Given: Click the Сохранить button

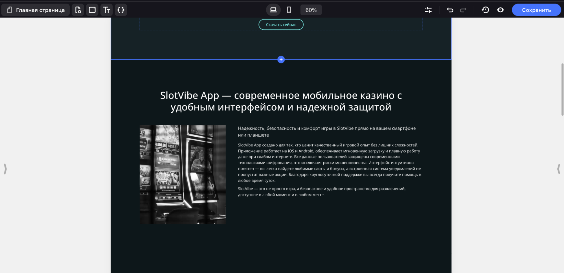Looking at the screenshot, I should 536,10.
